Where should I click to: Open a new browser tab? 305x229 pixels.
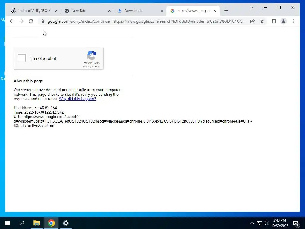pos(226,11)
